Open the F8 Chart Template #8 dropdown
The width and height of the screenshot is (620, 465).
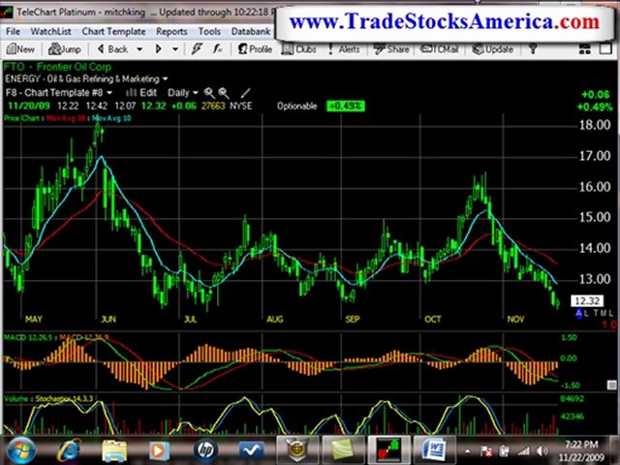[109, 93]
